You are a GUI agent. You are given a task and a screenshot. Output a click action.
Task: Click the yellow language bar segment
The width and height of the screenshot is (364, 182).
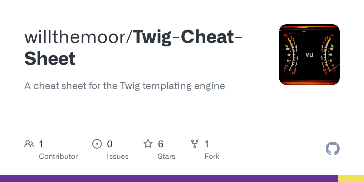pos(351,178)
